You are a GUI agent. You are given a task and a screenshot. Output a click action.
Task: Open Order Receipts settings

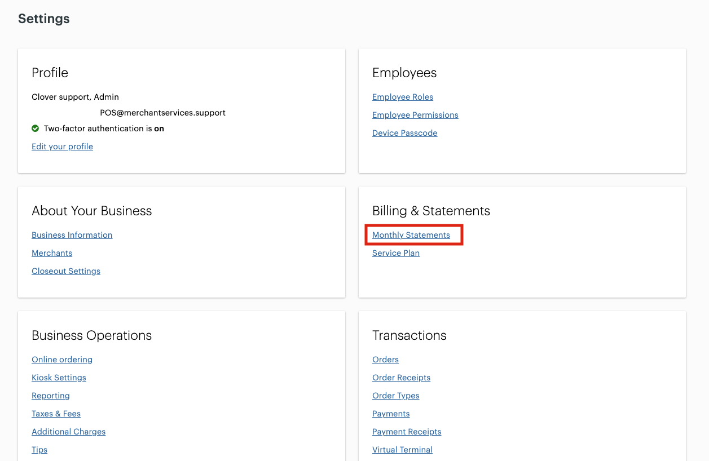[x=401, y=378]
